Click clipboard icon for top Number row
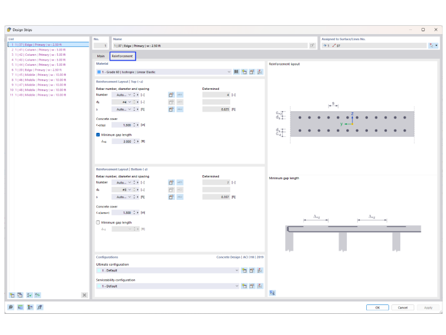The height and width of the screenshot is (335, 446). [x=171, y=95]
